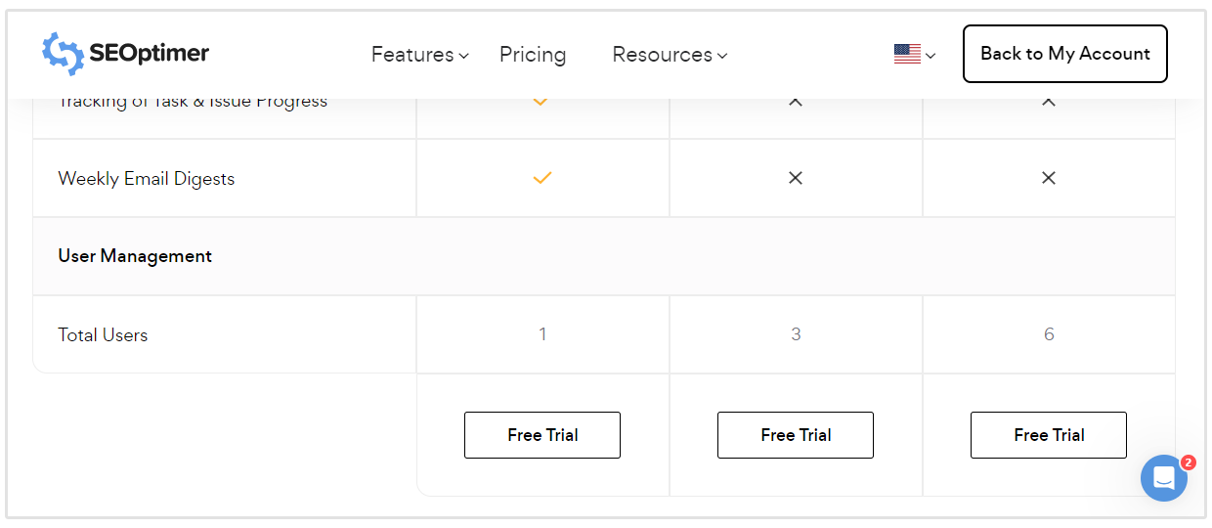Start Free Trial for the last plan
Image resolution: width=1212 pixels, height=528 pixels.
[x=1049, y=435]
